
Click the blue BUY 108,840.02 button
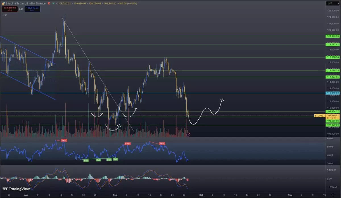32,9
